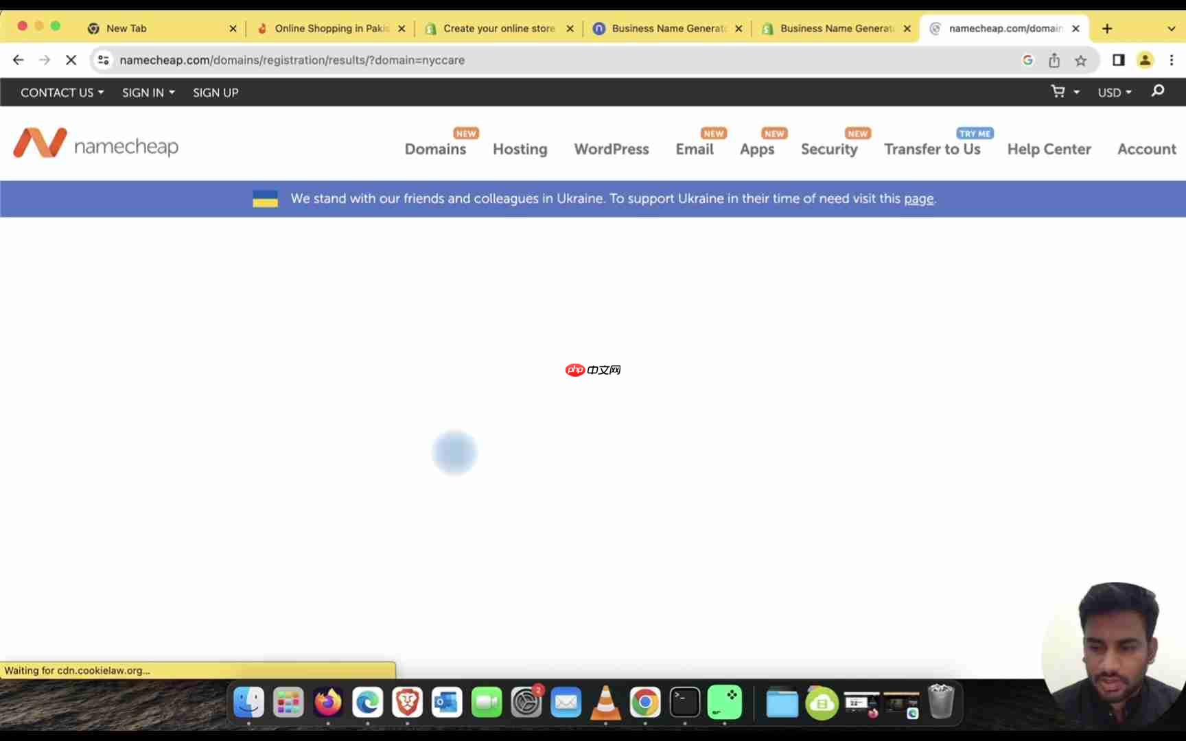Screen dimensions: 1186x741
Task: Open Chrome three-dot menu
Action: pyautogui.click(x=1172, y=60)
